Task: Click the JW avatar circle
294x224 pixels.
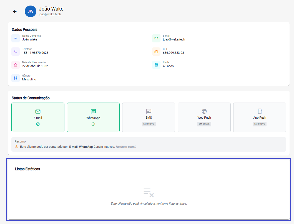Action: pyautogui.click(x=31, y=11)
